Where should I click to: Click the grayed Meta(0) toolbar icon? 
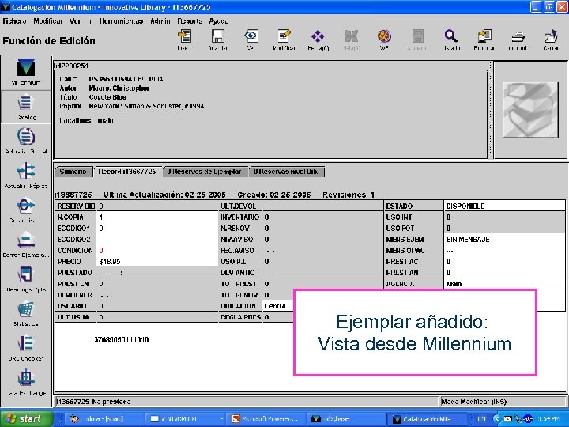(351, 40)
